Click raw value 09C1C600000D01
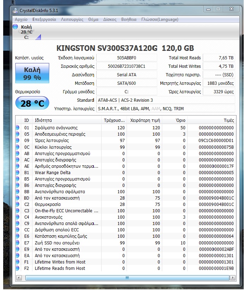This screenshot has width=244, height=290. click(x=216, y=141)
